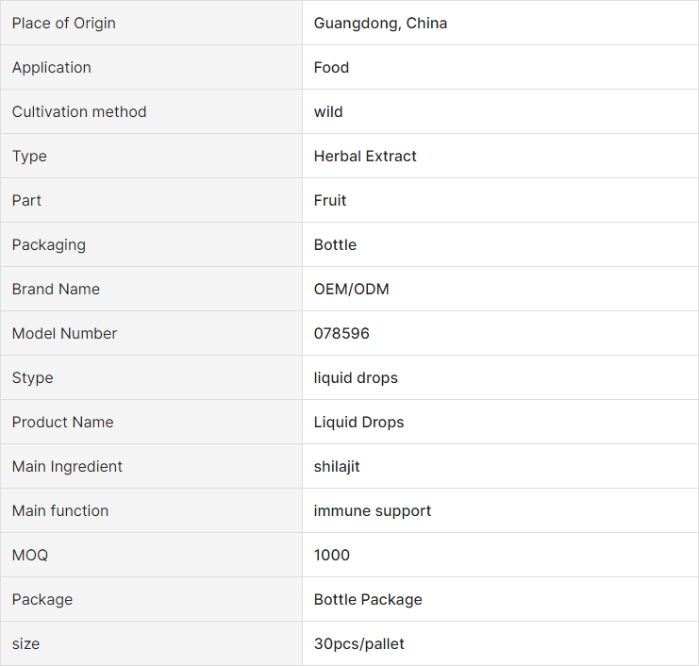
Task: Select the Food application value
Action: (331, 67)
